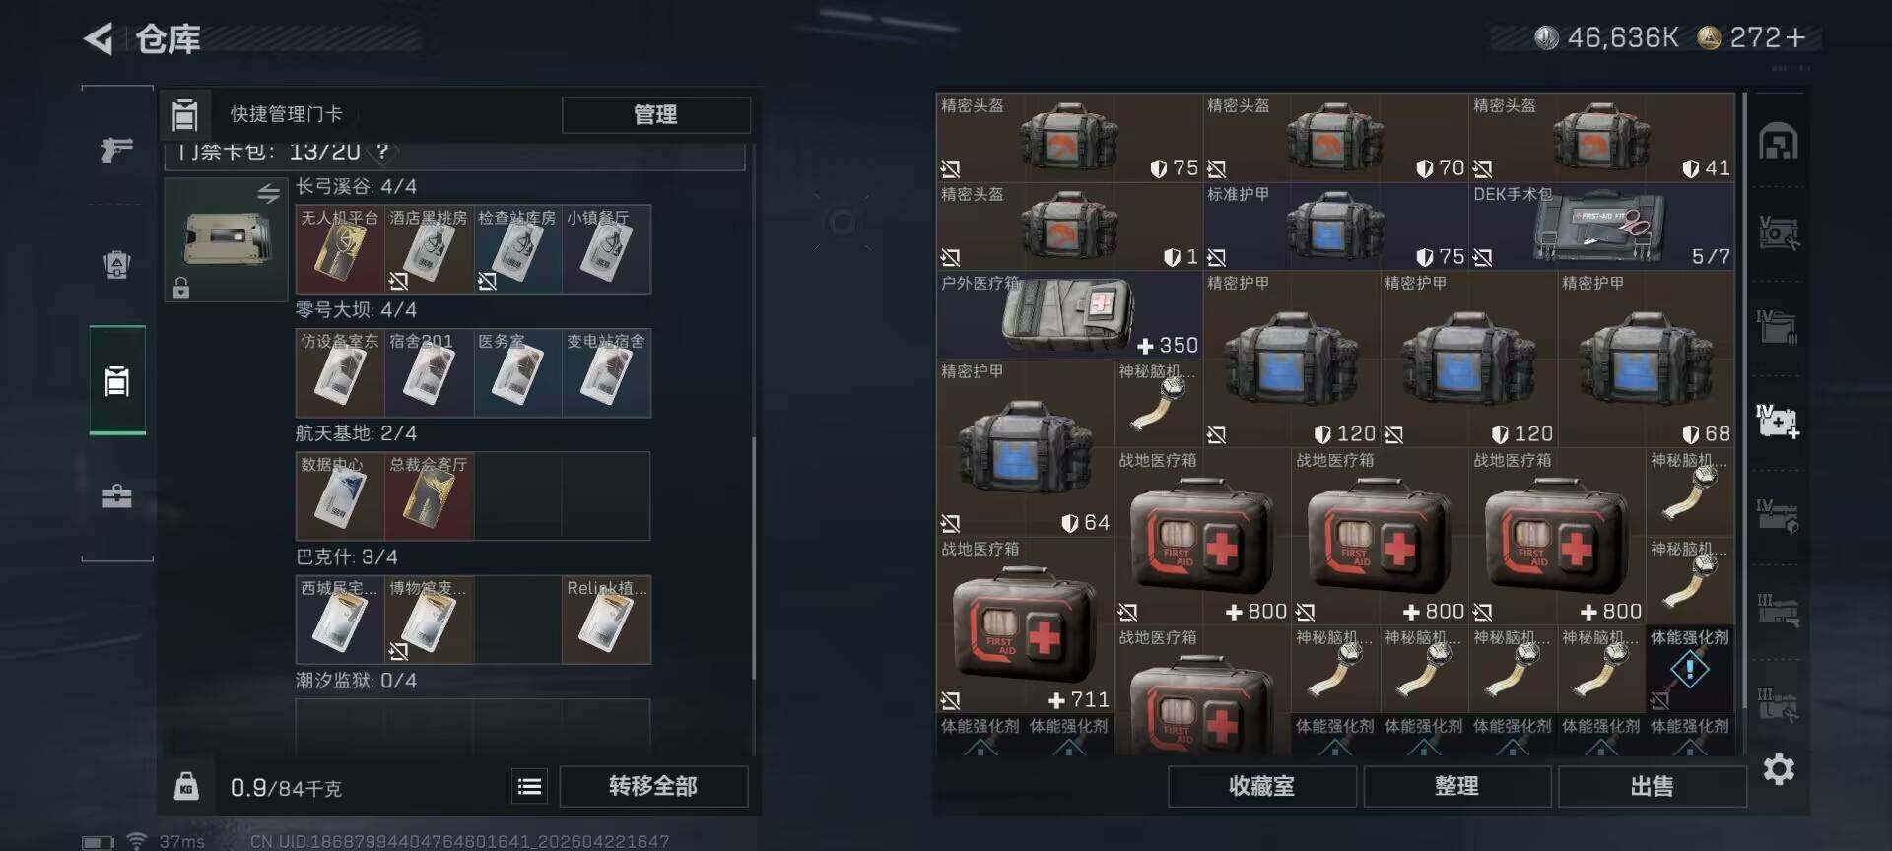Go back using the arrow beside 仓库

[x=98, y=38]
